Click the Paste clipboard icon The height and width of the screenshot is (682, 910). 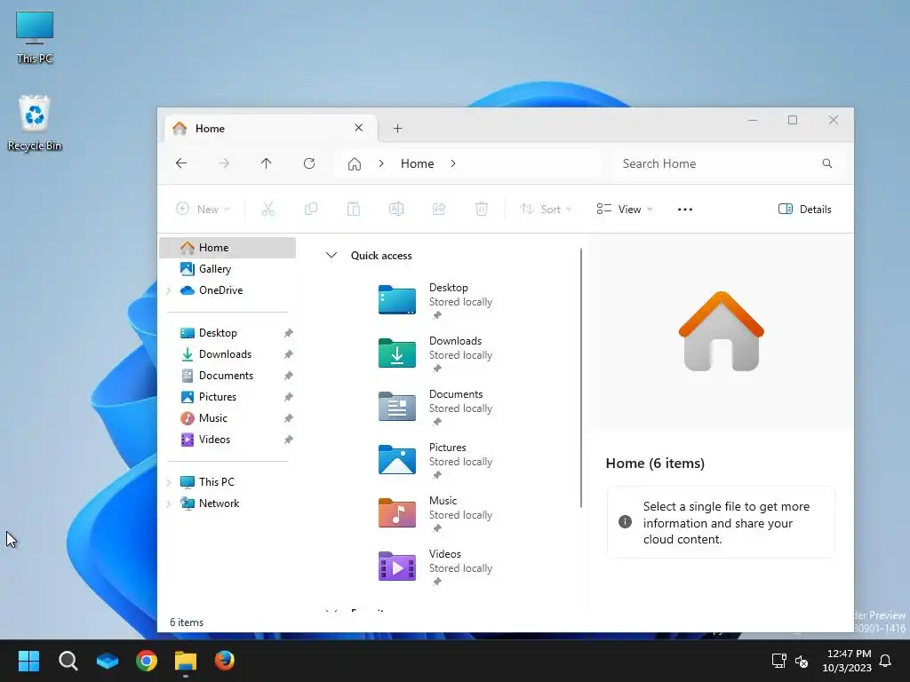354,209
